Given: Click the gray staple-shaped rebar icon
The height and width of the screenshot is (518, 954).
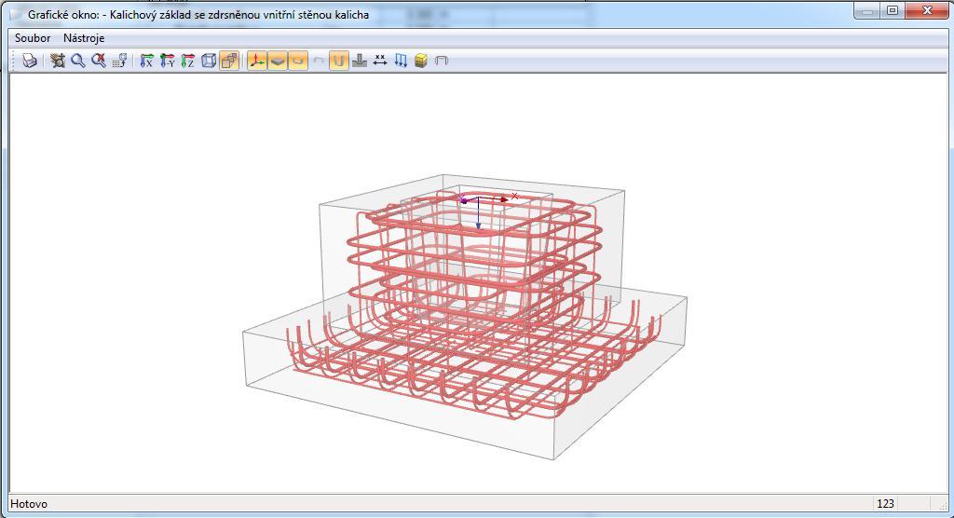Looking at the screenshot, I should tap(442, 61).
